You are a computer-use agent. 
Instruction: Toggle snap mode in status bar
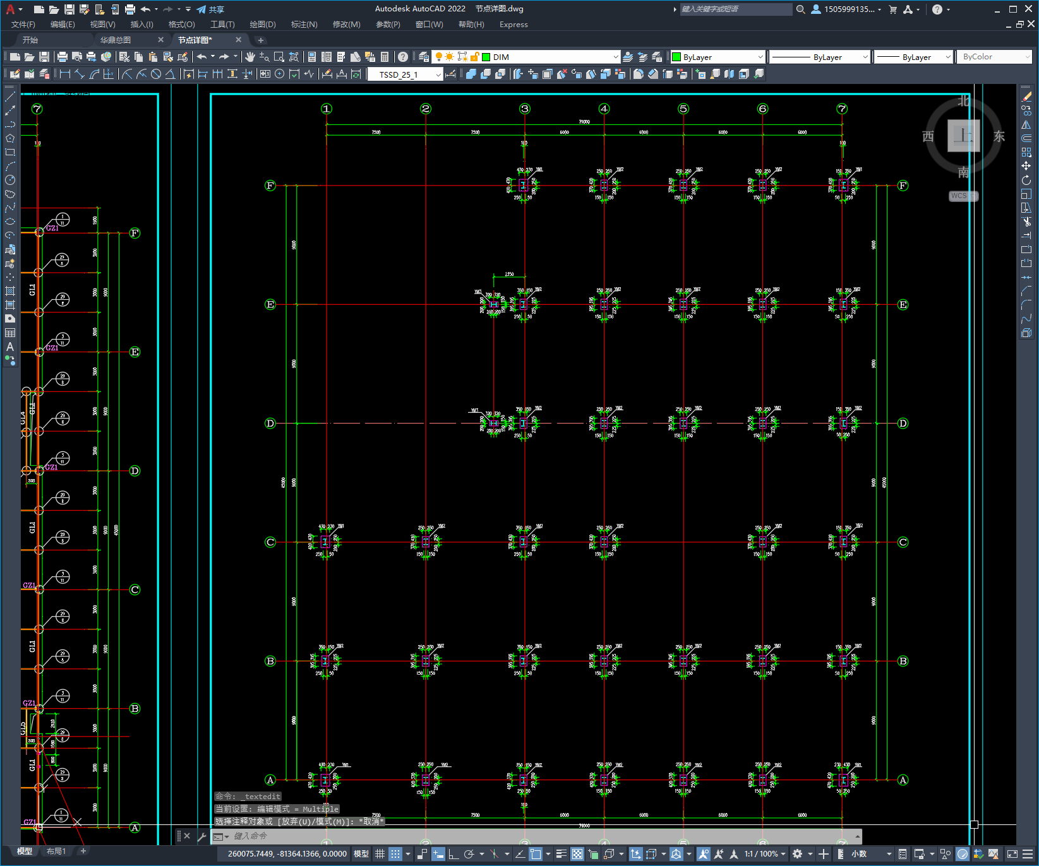(x=395, y=854)
